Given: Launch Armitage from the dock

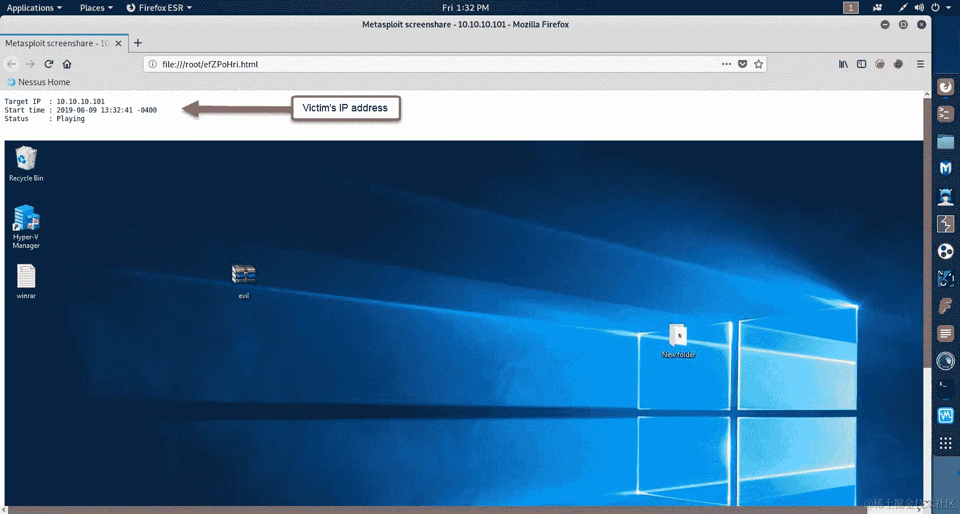Looking at the screenshot, I should coord(946,196).
